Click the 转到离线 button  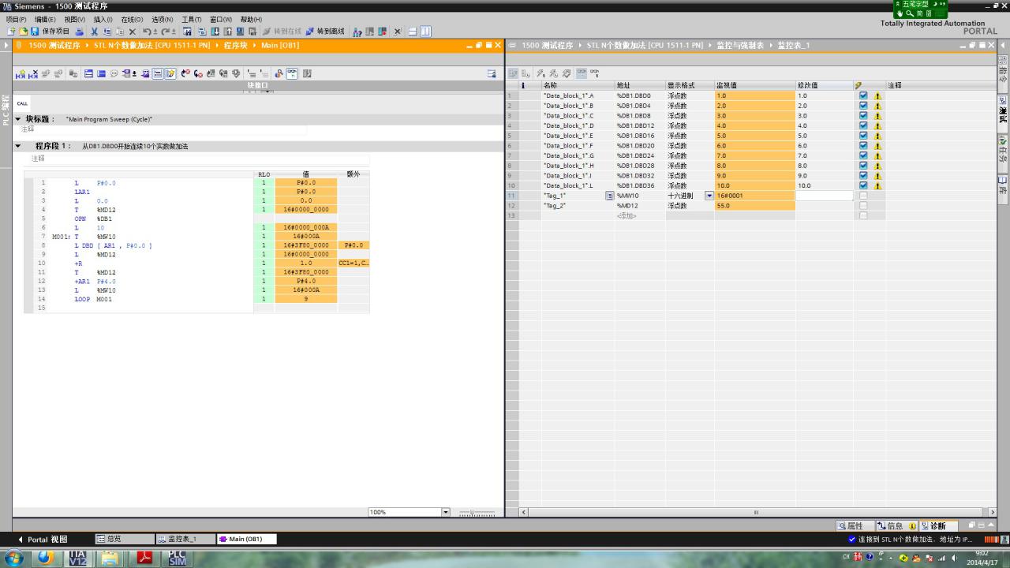pyautogui.click(x=325, y=32)
